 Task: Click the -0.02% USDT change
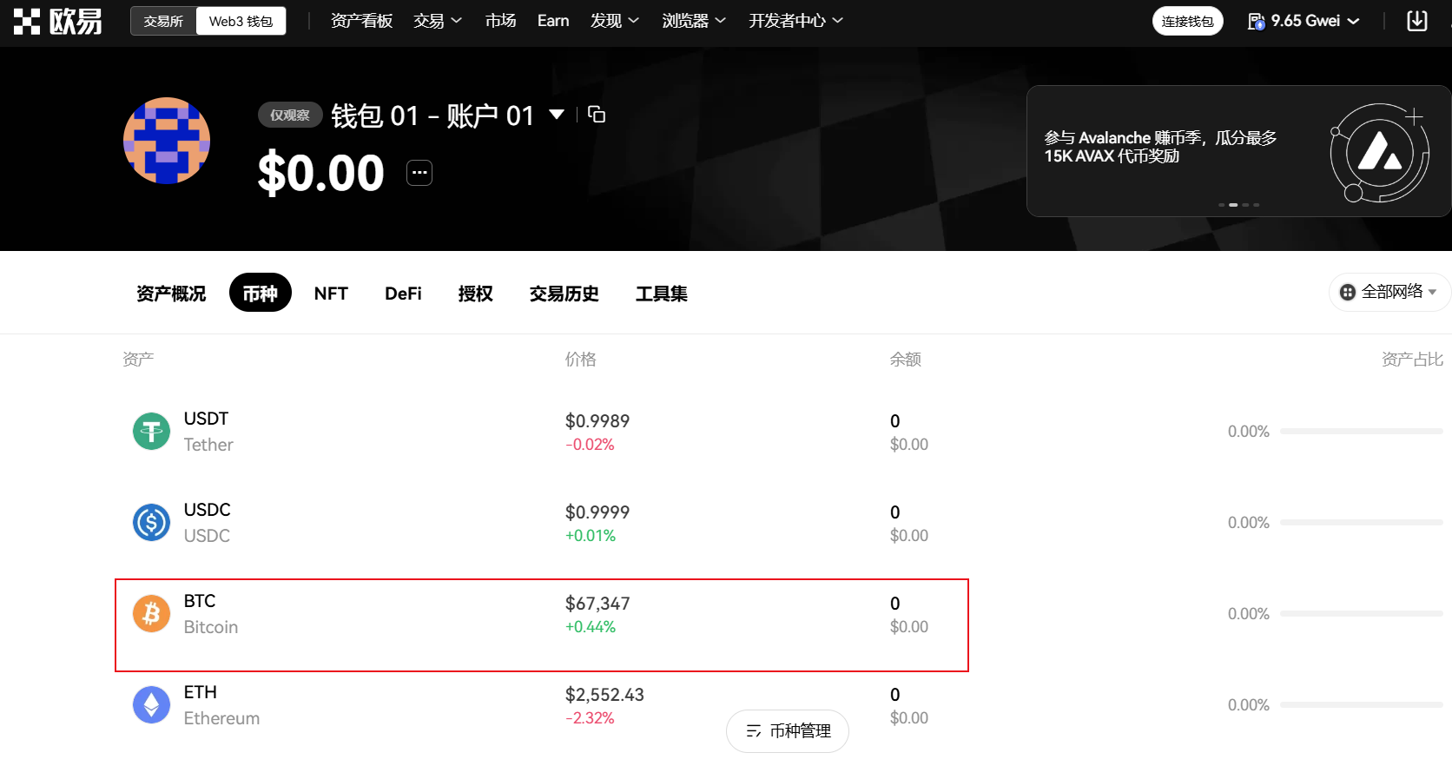(590, 445)
